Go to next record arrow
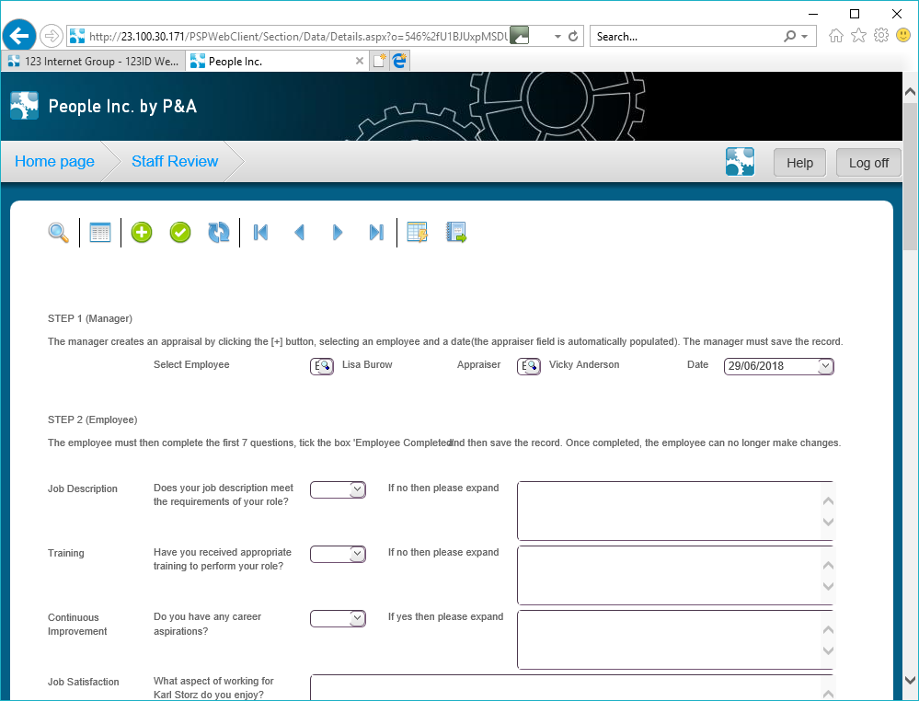 338,233
